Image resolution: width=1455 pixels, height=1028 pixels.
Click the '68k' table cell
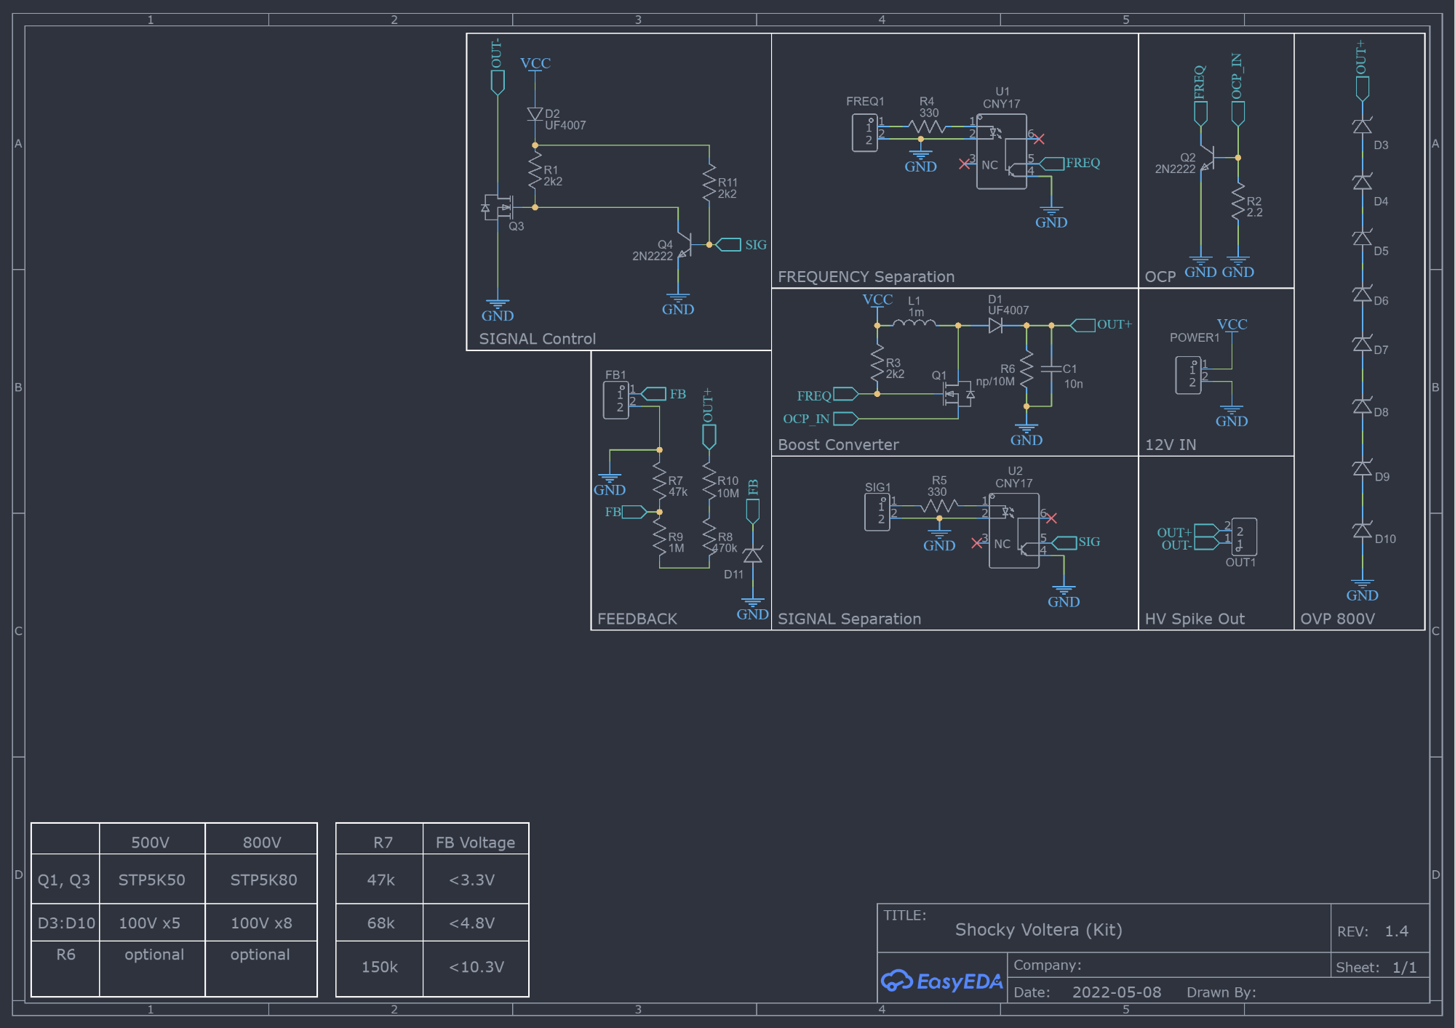coord(380,923)
